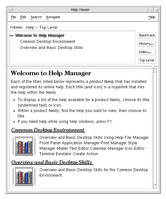
Task: Follow the Overview and Basic Desktop Skills heading link
Action: click(x=52, y=162)
